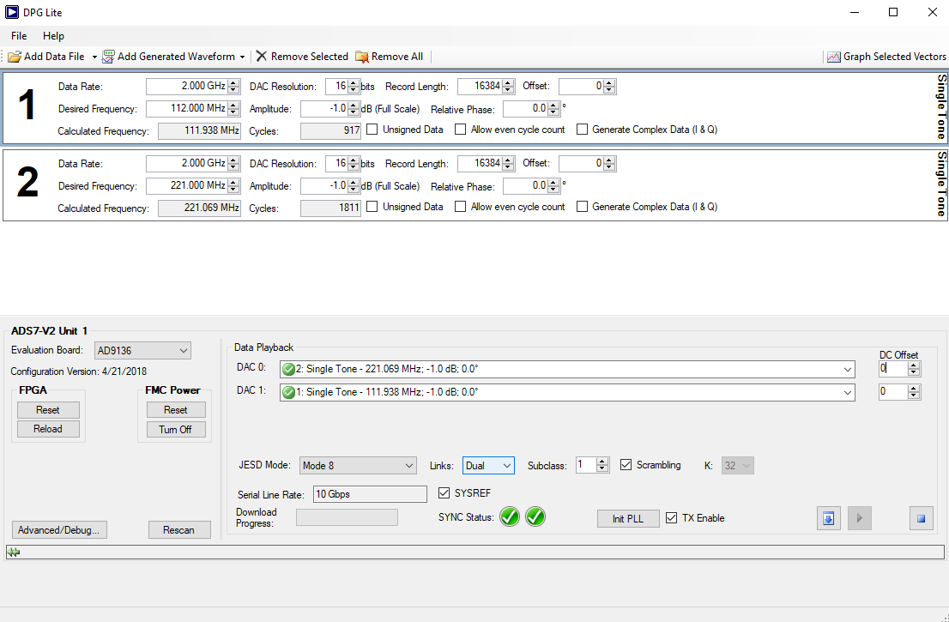
Task: Open the Links Dual dropdown
Action: [x=488, y=466]
